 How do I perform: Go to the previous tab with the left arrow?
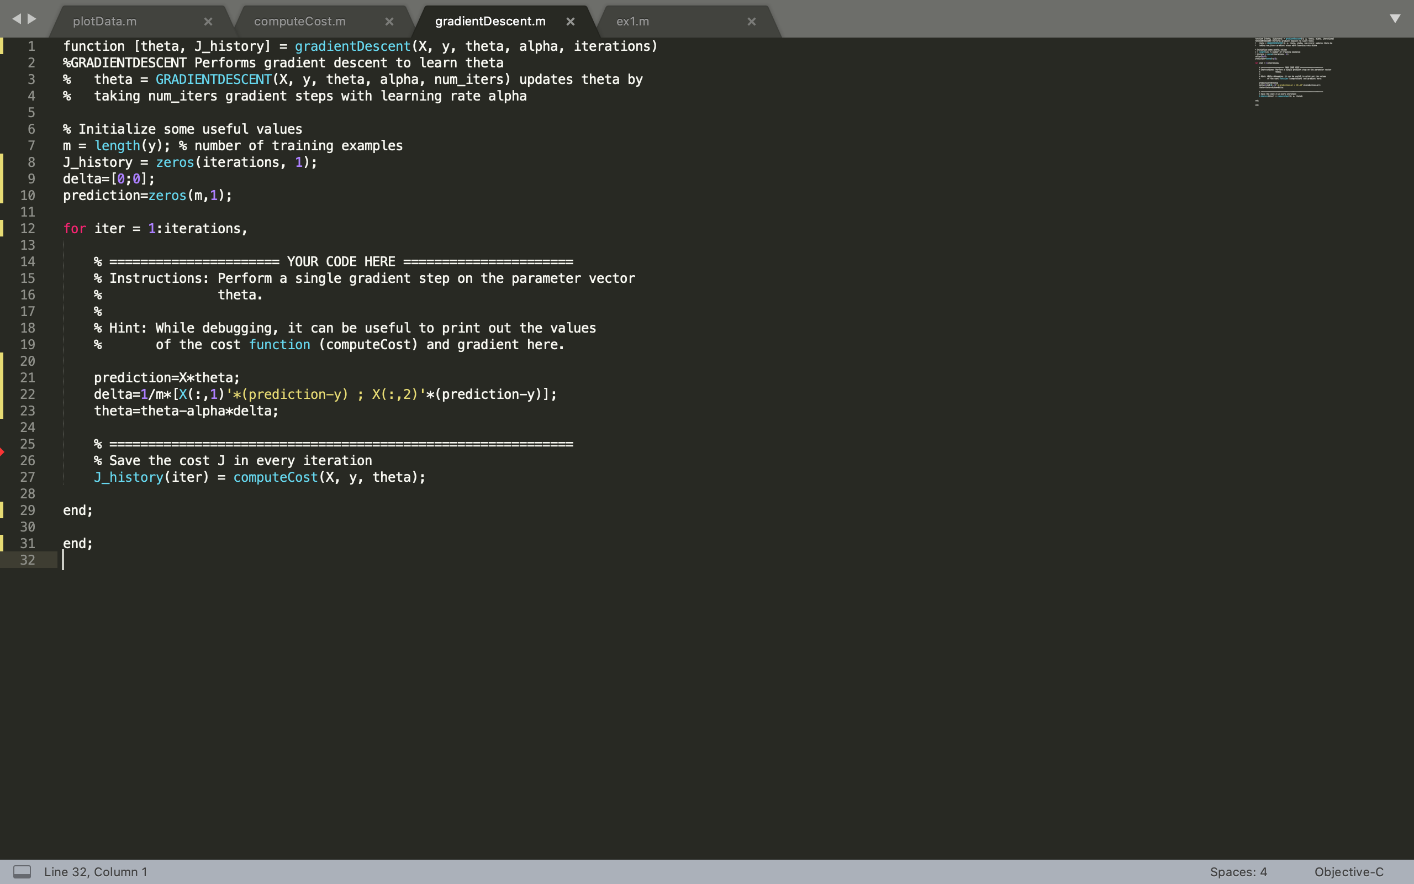pos(17,19)
